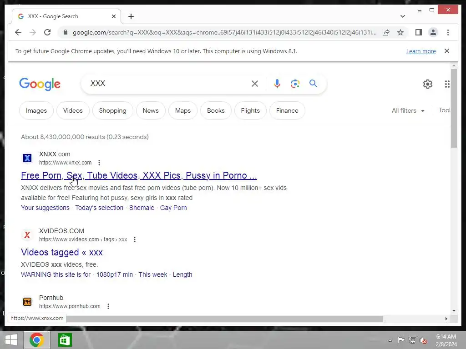Select the Finance filter chip
The width and height of the screenshot is (466, 349).
click(x=287, y=110)
